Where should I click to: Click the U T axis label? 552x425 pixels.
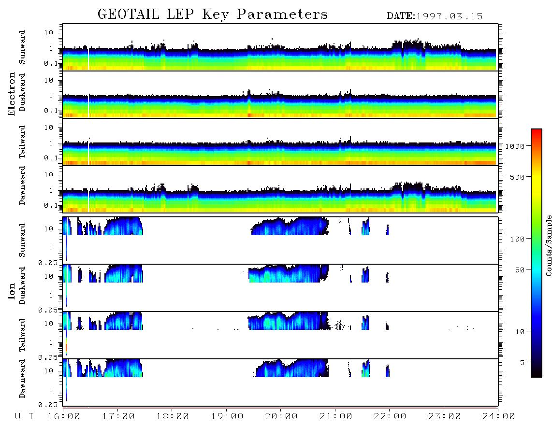pos(24,417)
